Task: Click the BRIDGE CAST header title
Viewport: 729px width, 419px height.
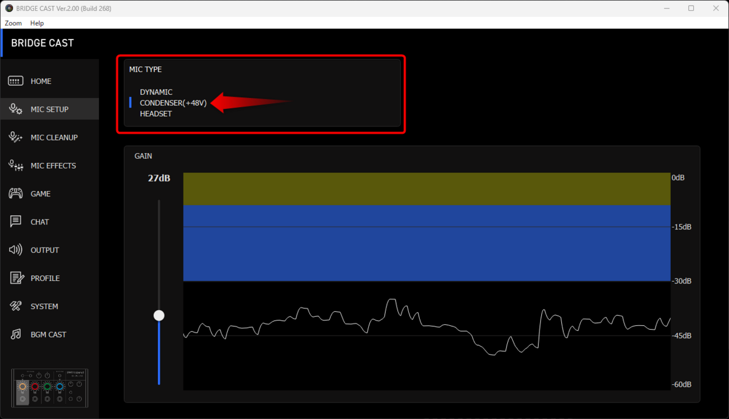Action: (x=43, y=43)
